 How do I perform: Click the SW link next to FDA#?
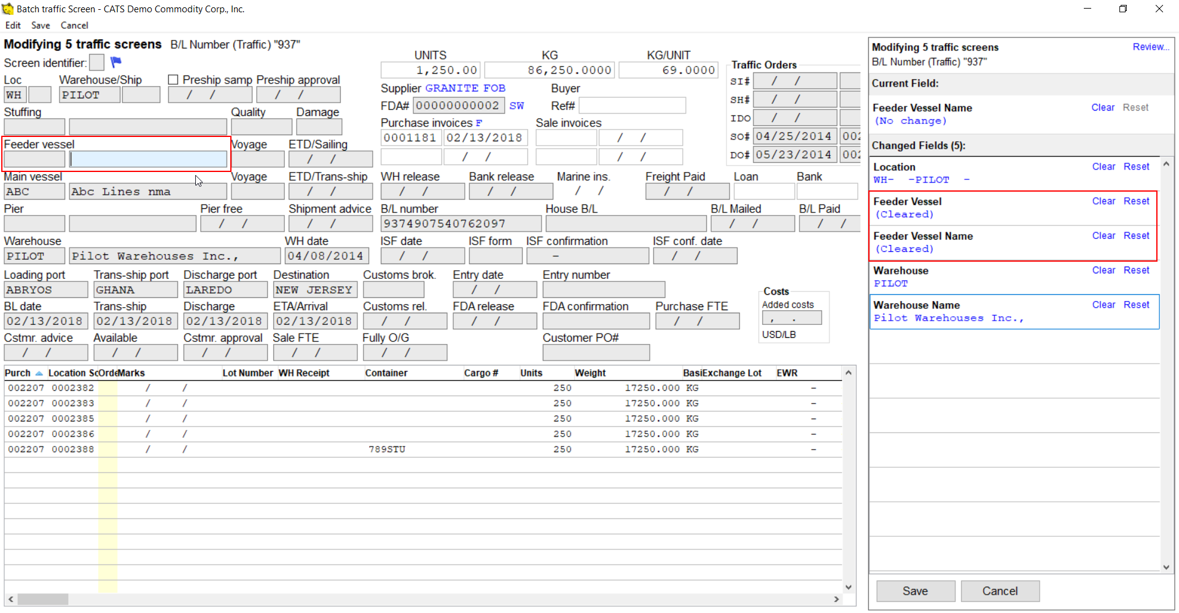pyautogui.click(x=516, y=106)
